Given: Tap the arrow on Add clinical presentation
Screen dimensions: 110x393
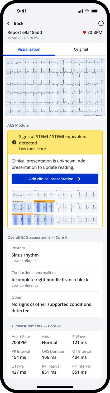Looking at the screenshot, I should (x=78, y=179).
